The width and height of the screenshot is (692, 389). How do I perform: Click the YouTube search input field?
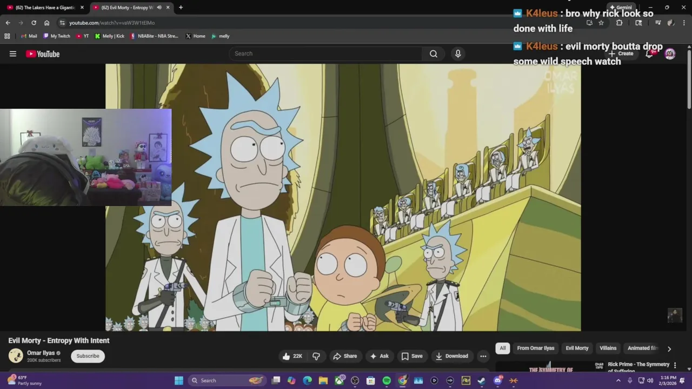[325, 53]
